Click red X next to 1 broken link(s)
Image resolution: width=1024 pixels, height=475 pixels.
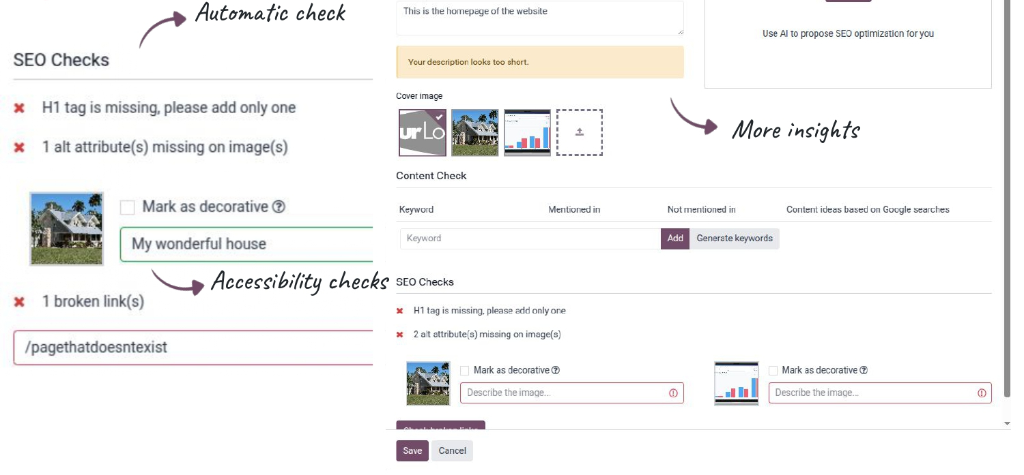(18, 301)
